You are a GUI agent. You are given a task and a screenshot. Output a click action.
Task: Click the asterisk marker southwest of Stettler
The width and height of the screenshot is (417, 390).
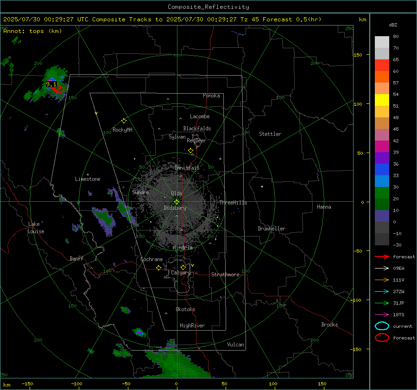pyautogui.click(x=220, y=159)
